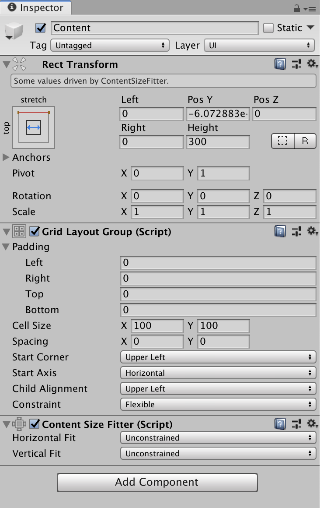320x508 pixels.
Task: Open the Layer dropdown showing UI
Action: point(259,45)
